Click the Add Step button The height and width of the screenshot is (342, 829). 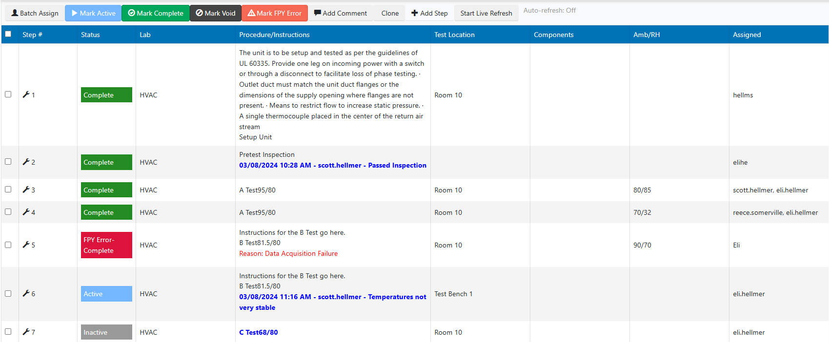(x=429, y=13)
